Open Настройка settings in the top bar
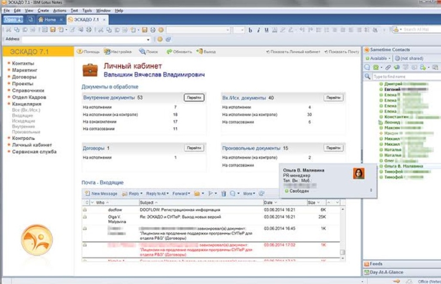The height and width of the screenshot is (284, 441). point(107,52)
